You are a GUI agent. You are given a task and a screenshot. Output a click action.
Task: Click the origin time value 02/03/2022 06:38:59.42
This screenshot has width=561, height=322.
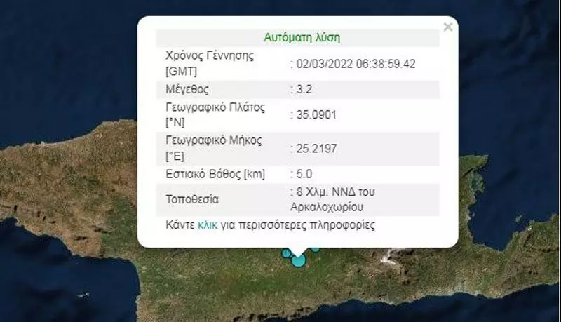point(355,64)
